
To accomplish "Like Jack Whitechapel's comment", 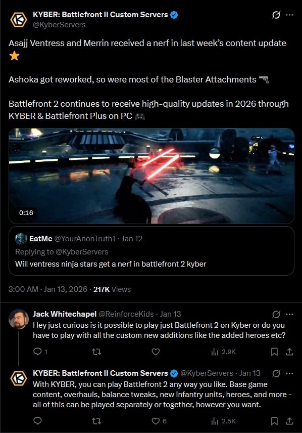I will 156,352.
